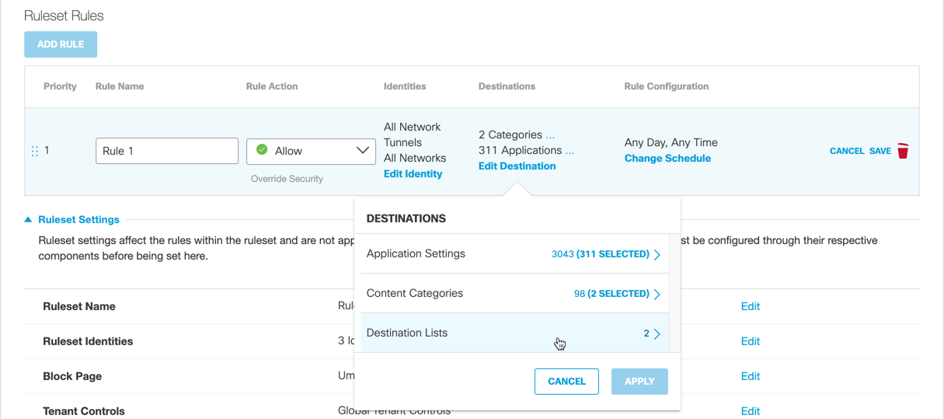This screenshot has height=419, width=944.
Task: Show more categories via ellipsis
Action: point(550,135)
